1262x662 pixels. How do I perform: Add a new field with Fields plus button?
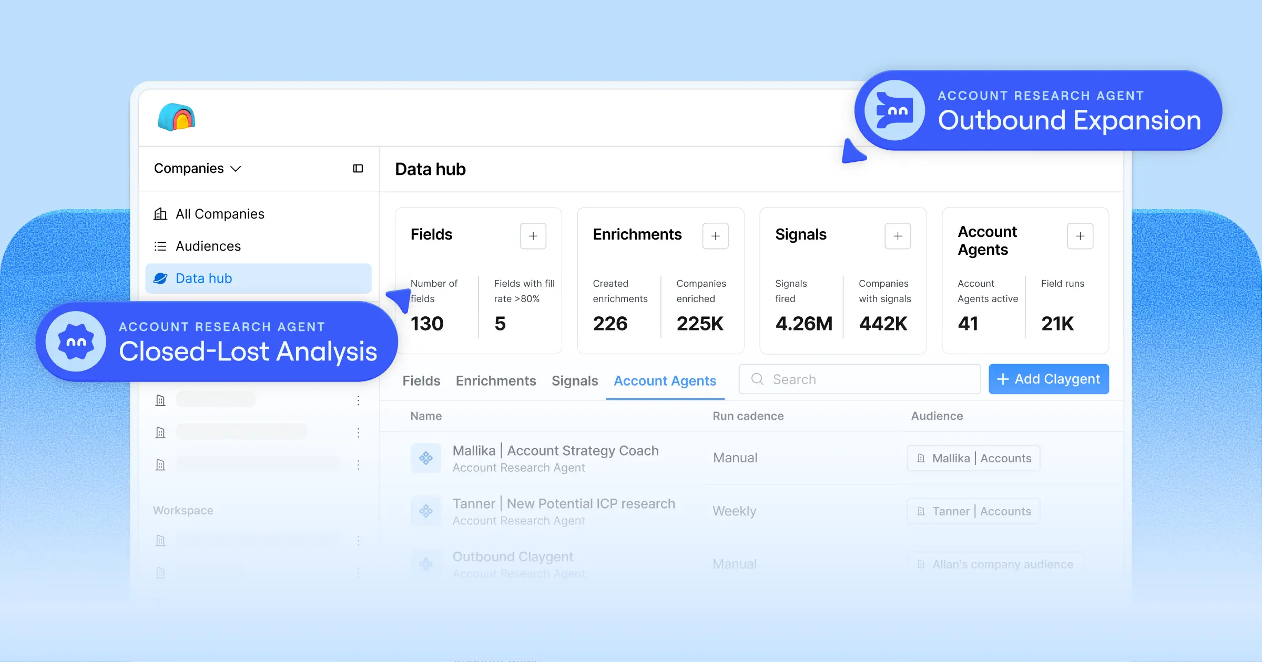[533, 236]
